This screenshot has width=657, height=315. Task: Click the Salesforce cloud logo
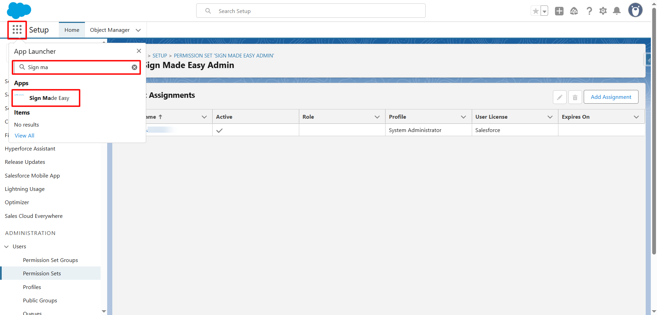coord(19,10)
